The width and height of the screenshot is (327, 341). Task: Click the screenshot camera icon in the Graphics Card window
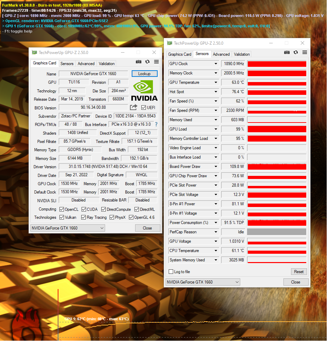click(139, 62)
